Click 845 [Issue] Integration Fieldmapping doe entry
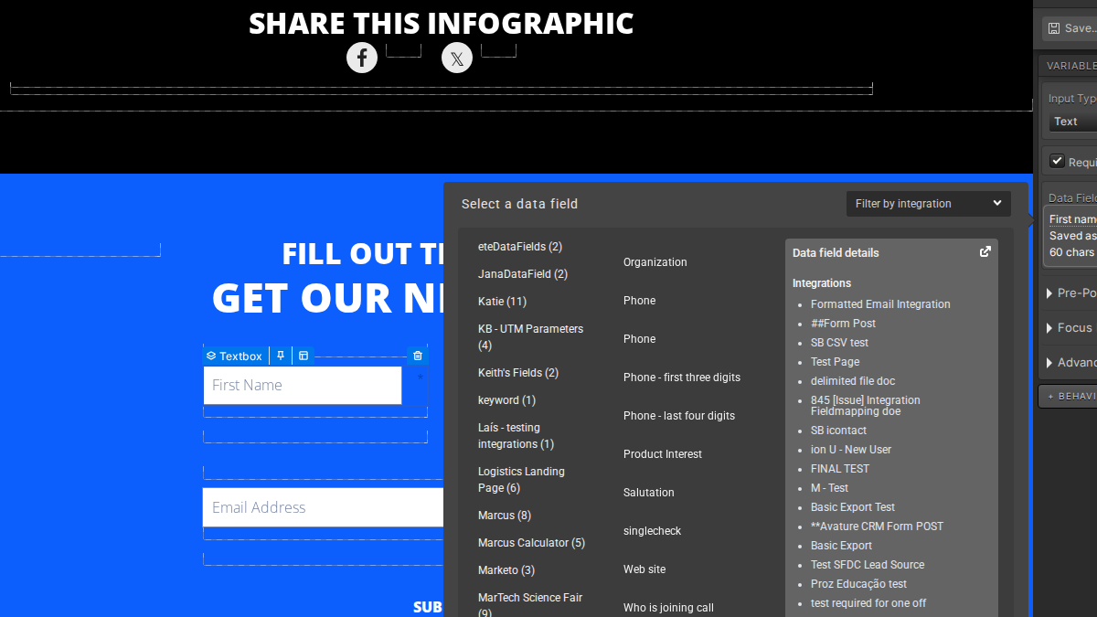This screenshot has width=1097, height=617. pyautogui.click(x=866, y=406)
